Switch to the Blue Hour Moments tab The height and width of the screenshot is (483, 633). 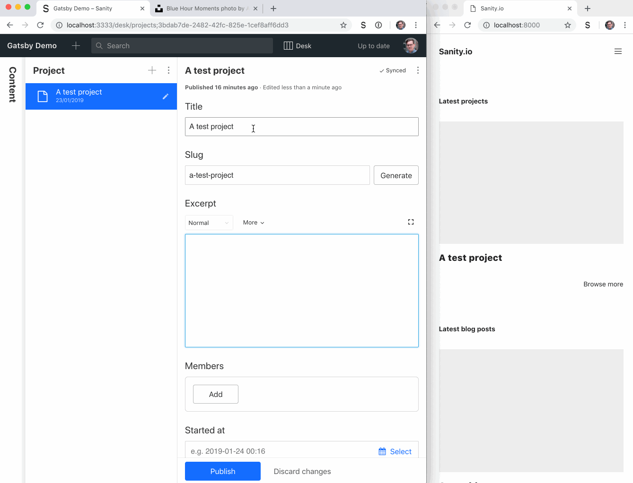[x=203, y=8]
